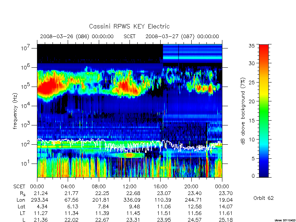
Task: Click the L value 25.18
Action: (x=226, y=220)
